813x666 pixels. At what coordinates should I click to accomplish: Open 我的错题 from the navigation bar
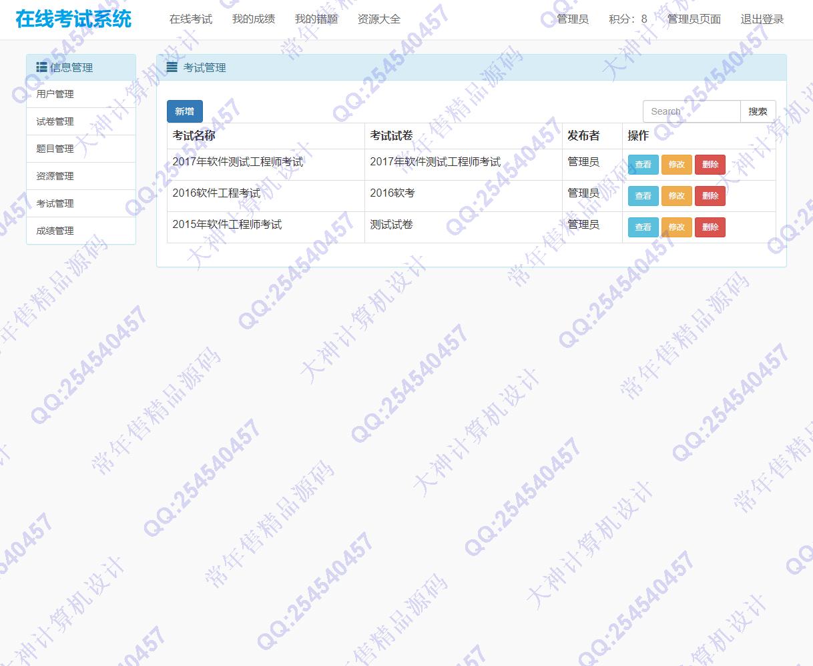pyautogui.click(x=316, y=19)
